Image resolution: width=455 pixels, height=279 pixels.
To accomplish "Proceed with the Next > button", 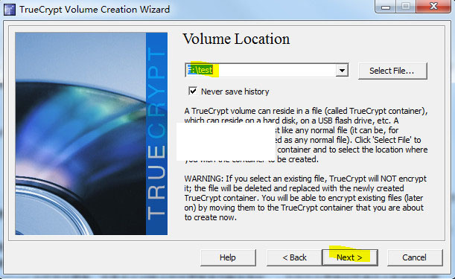I will tap(350, 257).
